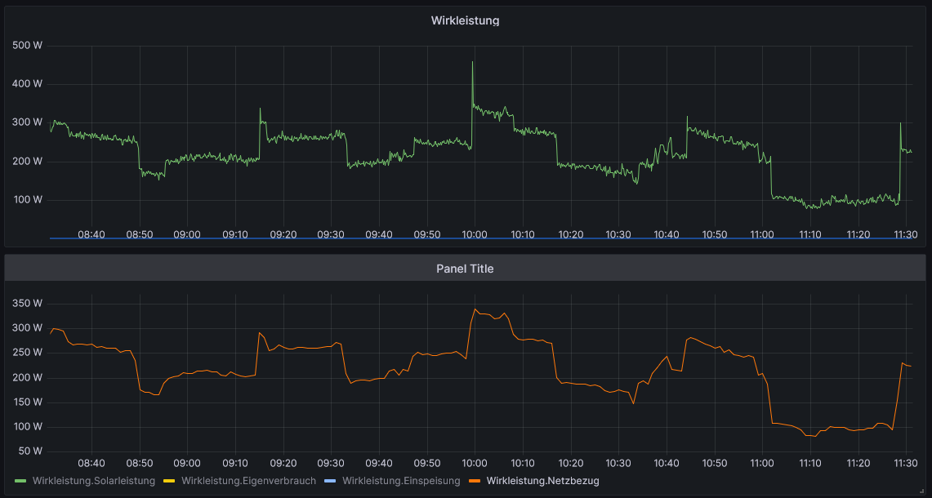This screenshot has width=932, height=498.
Task: Toggle Wirkleistung.Eigenverbrauch series in legend
Action: pyautogui.click(x=248, y=481)
